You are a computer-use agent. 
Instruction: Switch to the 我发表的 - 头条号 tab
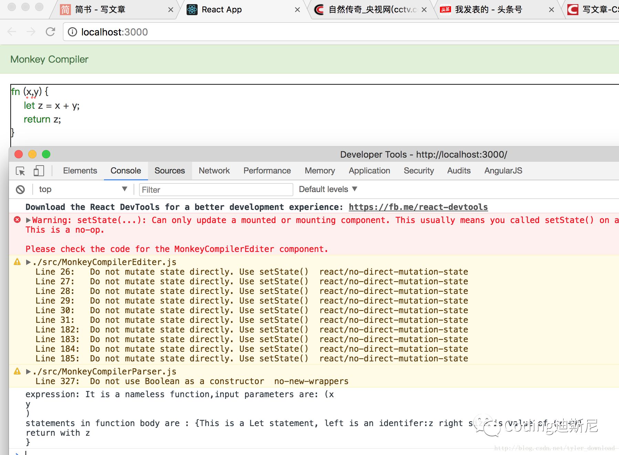coord(497,10)
